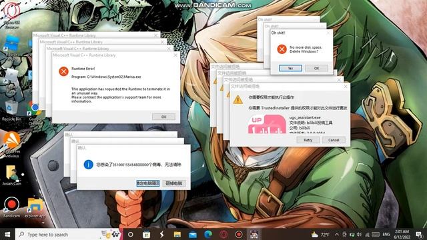Close the front TrustedInstaller permission dialog
Viewport: 427px width, 240px height.
coord(346,86)
